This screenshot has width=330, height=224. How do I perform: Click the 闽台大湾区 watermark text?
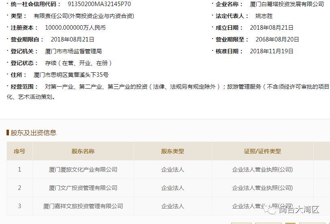(x=299, y=210)
